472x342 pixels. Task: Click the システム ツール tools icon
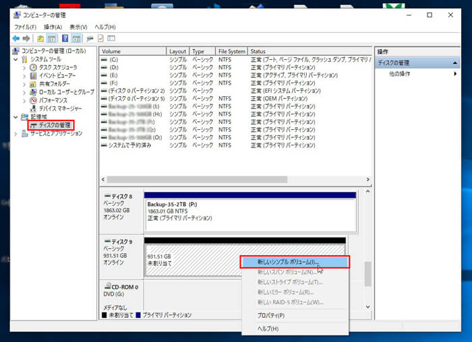(24, 59)
